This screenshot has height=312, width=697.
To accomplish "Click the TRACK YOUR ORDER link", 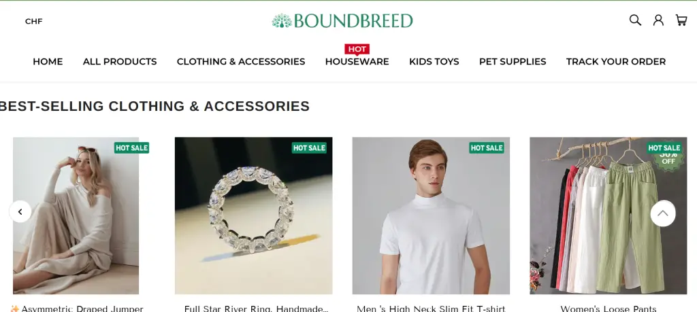I will pyautogui.click(x=615, y=62).
